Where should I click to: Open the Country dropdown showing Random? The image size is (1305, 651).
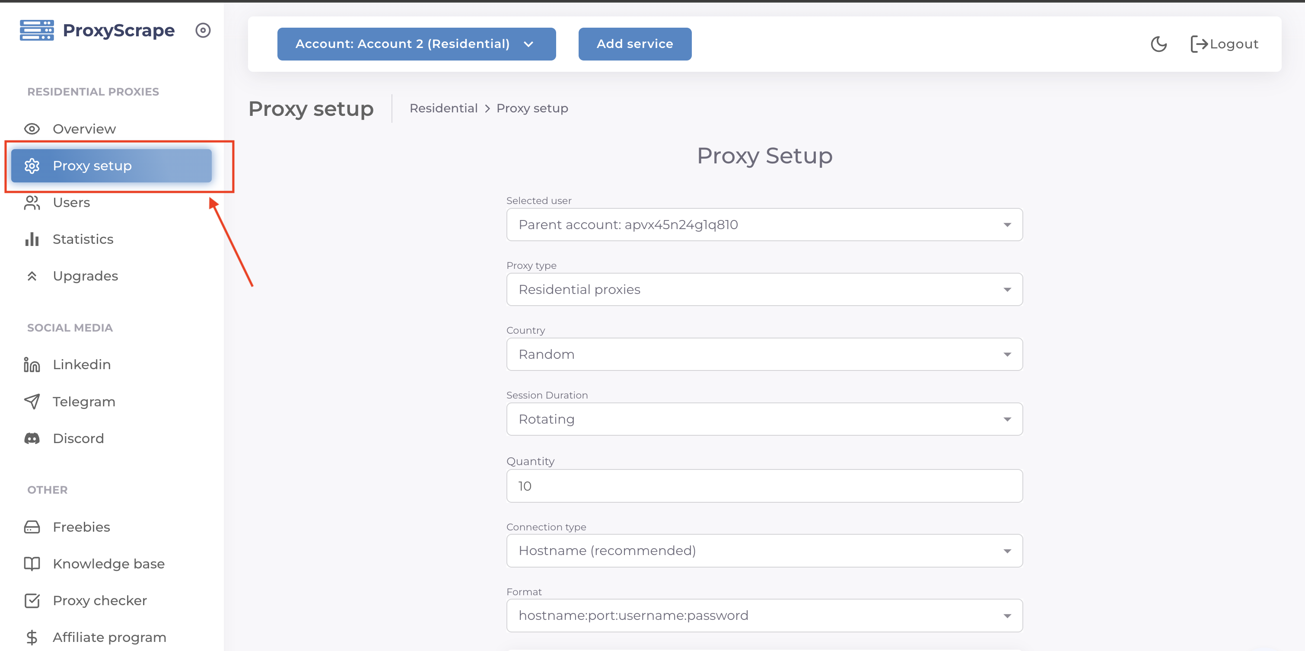tap(764, 354)
